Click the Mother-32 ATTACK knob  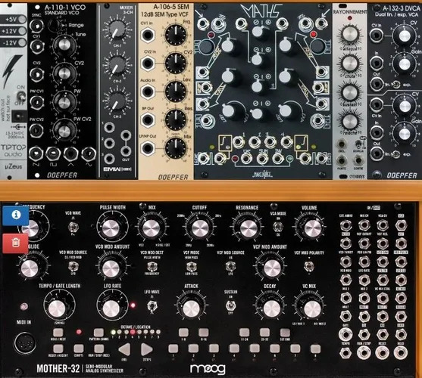[191, 308]
